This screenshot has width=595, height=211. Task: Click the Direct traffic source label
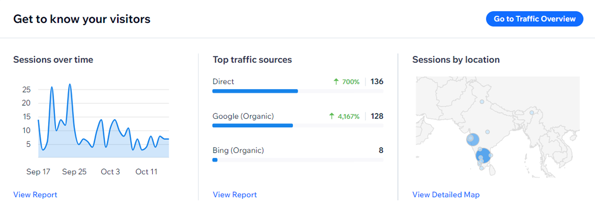(x=223, y=81)
